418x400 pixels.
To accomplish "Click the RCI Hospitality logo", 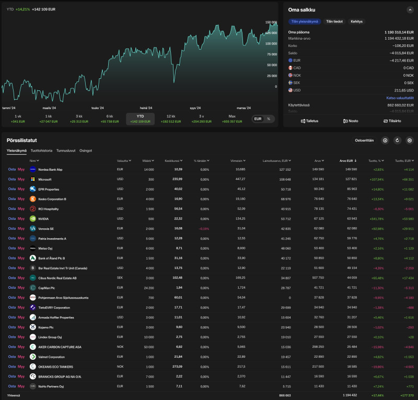I will (x=33, y=209).
